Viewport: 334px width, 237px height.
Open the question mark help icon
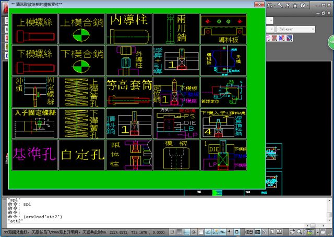click(x=303, y=5)
